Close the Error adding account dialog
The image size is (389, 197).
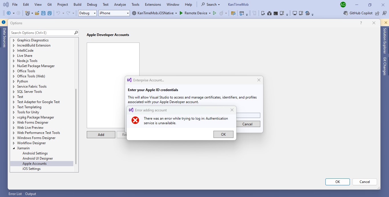(232, 110)
